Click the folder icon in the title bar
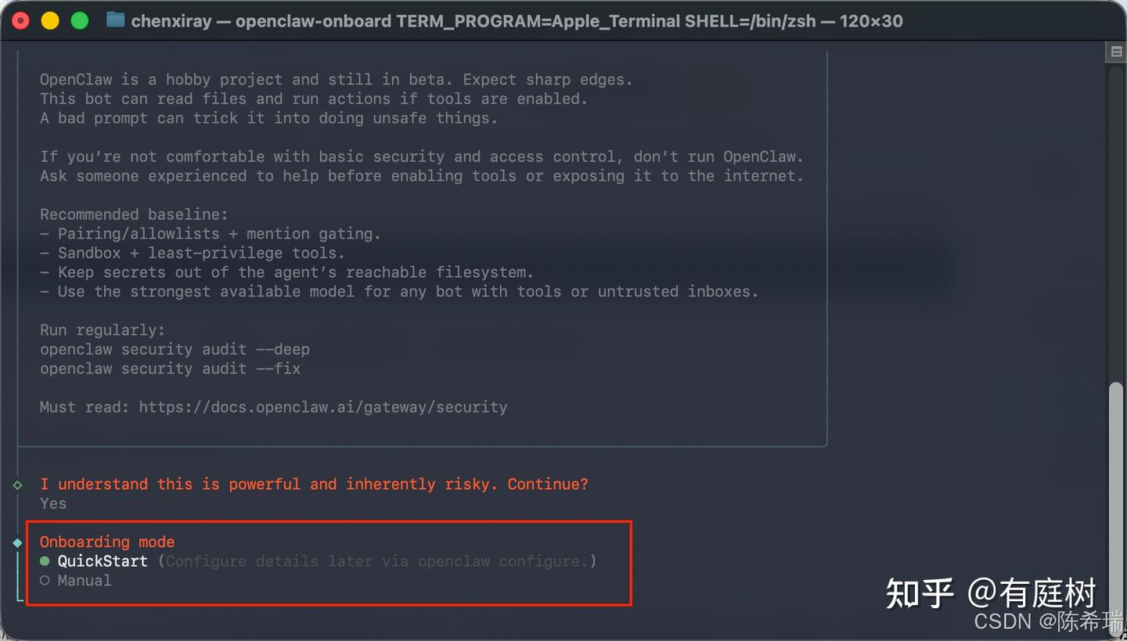The width and height of the screenshot is (1127, 641). [115, 20]
